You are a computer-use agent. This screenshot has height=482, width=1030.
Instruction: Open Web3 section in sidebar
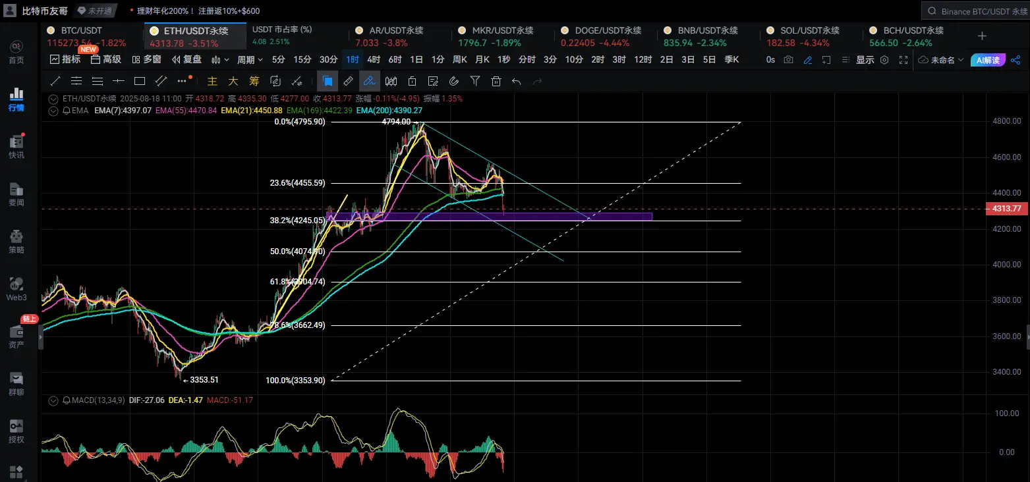pos(16,289)
